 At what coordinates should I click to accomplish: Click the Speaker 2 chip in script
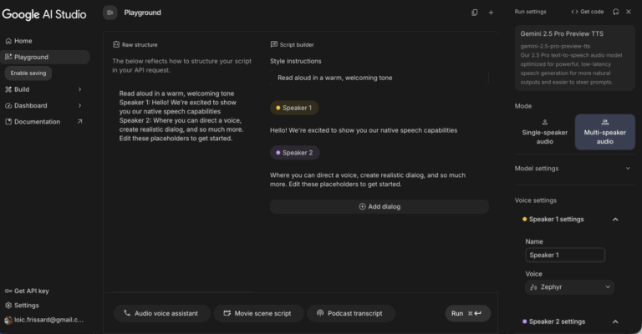(295, 153)
